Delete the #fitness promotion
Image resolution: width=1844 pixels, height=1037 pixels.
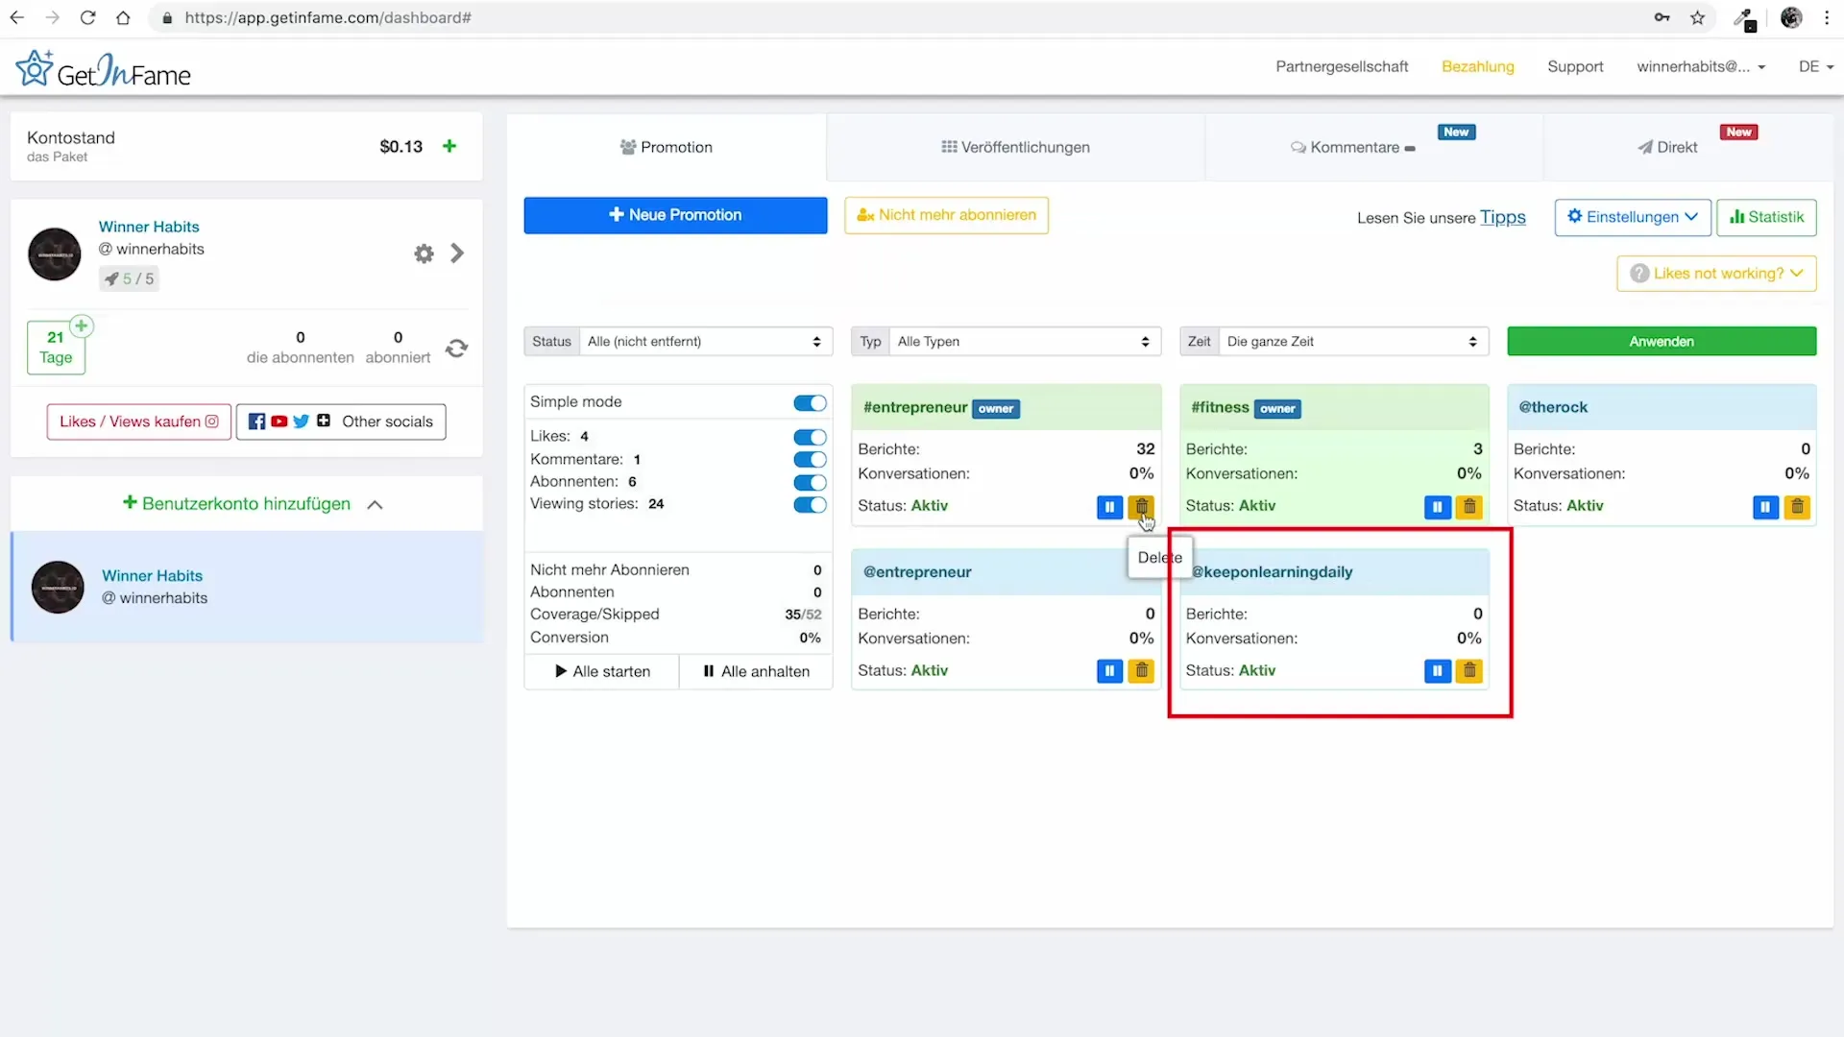(x=1469, y=506)
